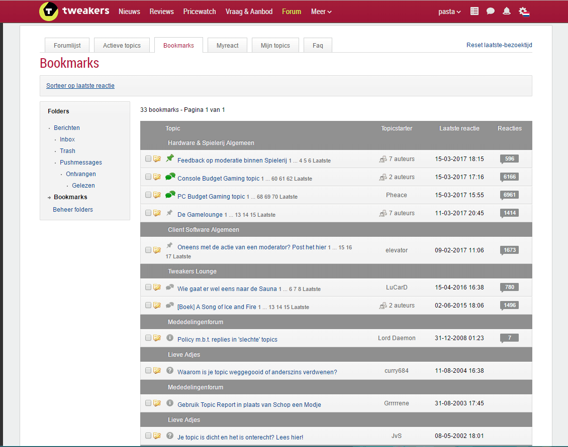This screenshot has height=447, width=568.
Task: Click folder icon in Feedback op moderatie row
Action: click(x=157, y=159)
